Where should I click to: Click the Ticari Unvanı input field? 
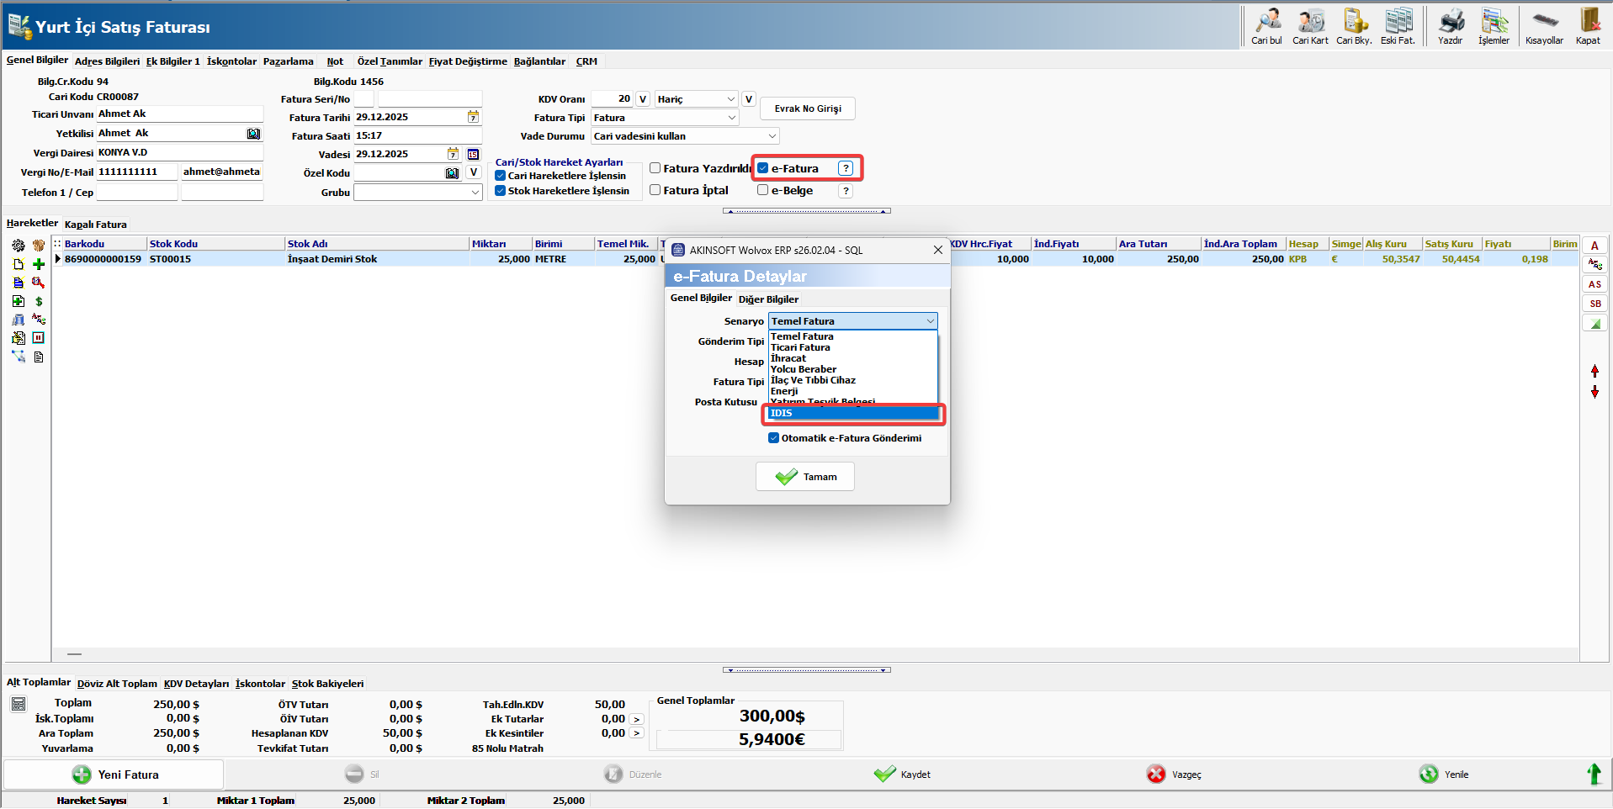click(179, 114)
